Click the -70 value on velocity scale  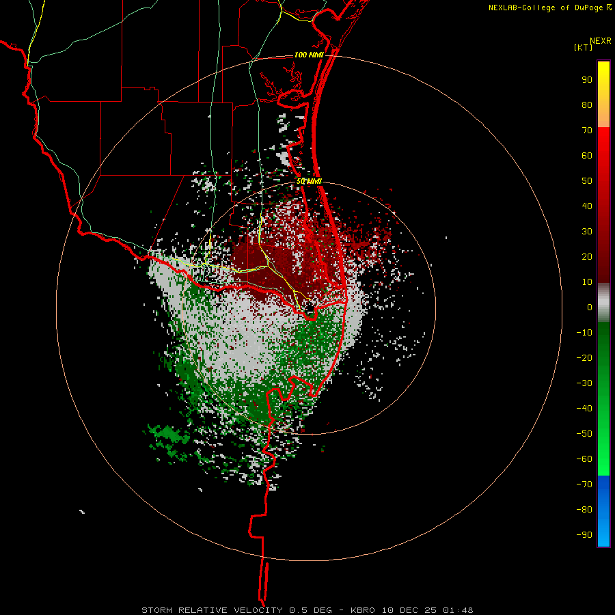584,484
